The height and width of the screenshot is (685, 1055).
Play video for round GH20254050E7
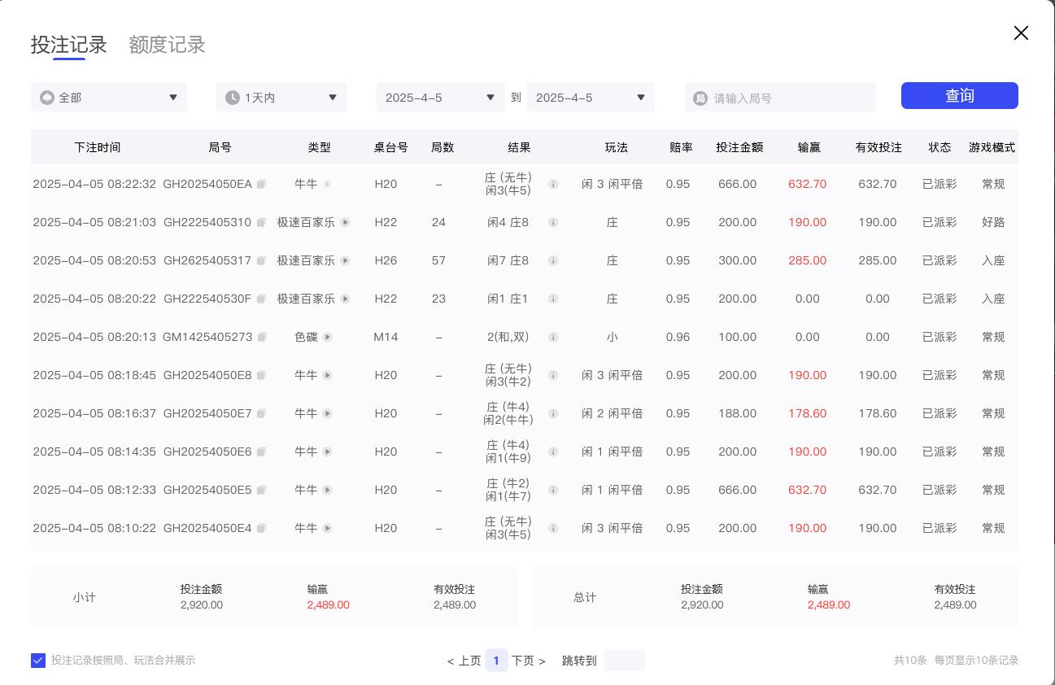click(x=327, y=413)
